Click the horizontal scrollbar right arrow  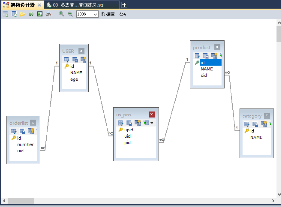[x=273, y=201]
